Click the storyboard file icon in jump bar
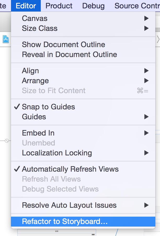The image size is (160, 236). [6, 39]
